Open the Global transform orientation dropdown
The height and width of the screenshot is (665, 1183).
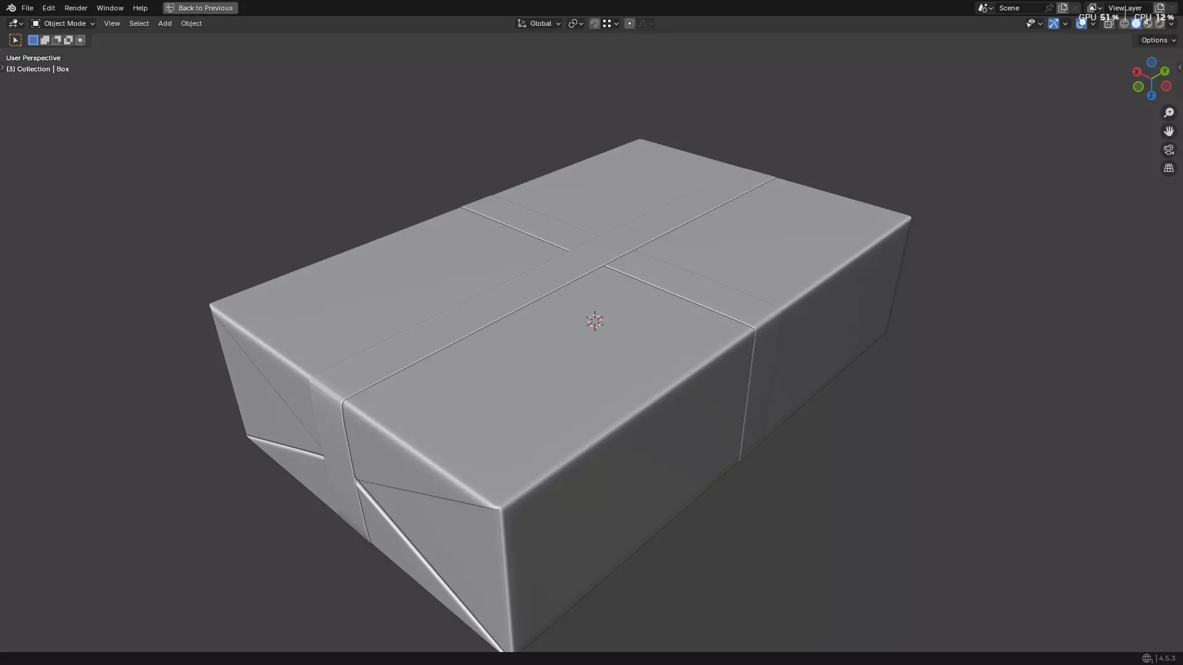(x=539, y=23)
